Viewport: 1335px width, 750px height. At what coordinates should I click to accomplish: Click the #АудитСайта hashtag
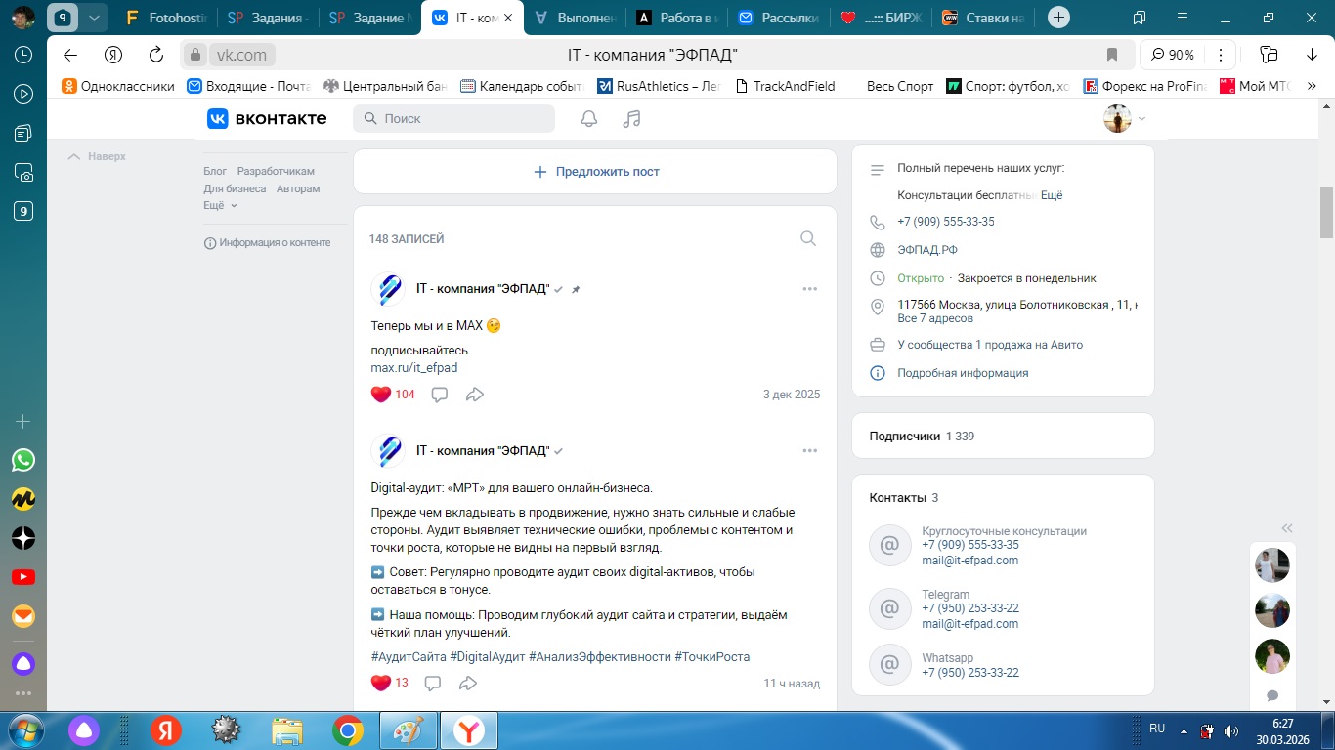pos(409,657)
